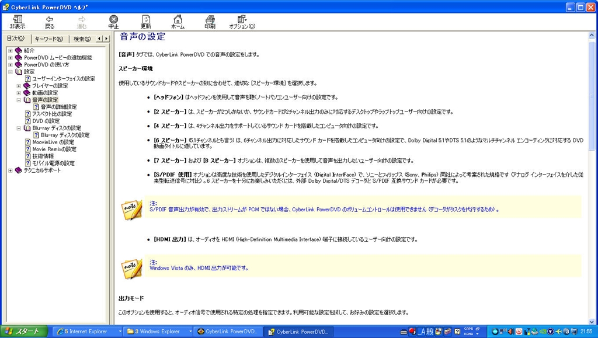Expand the 紹介 tree node
Image resolution: width=598 pixels, height=338 pixels.
click(x=11, y=51)
